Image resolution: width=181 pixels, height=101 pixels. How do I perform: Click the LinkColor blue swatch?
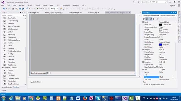tap(160, 45)
